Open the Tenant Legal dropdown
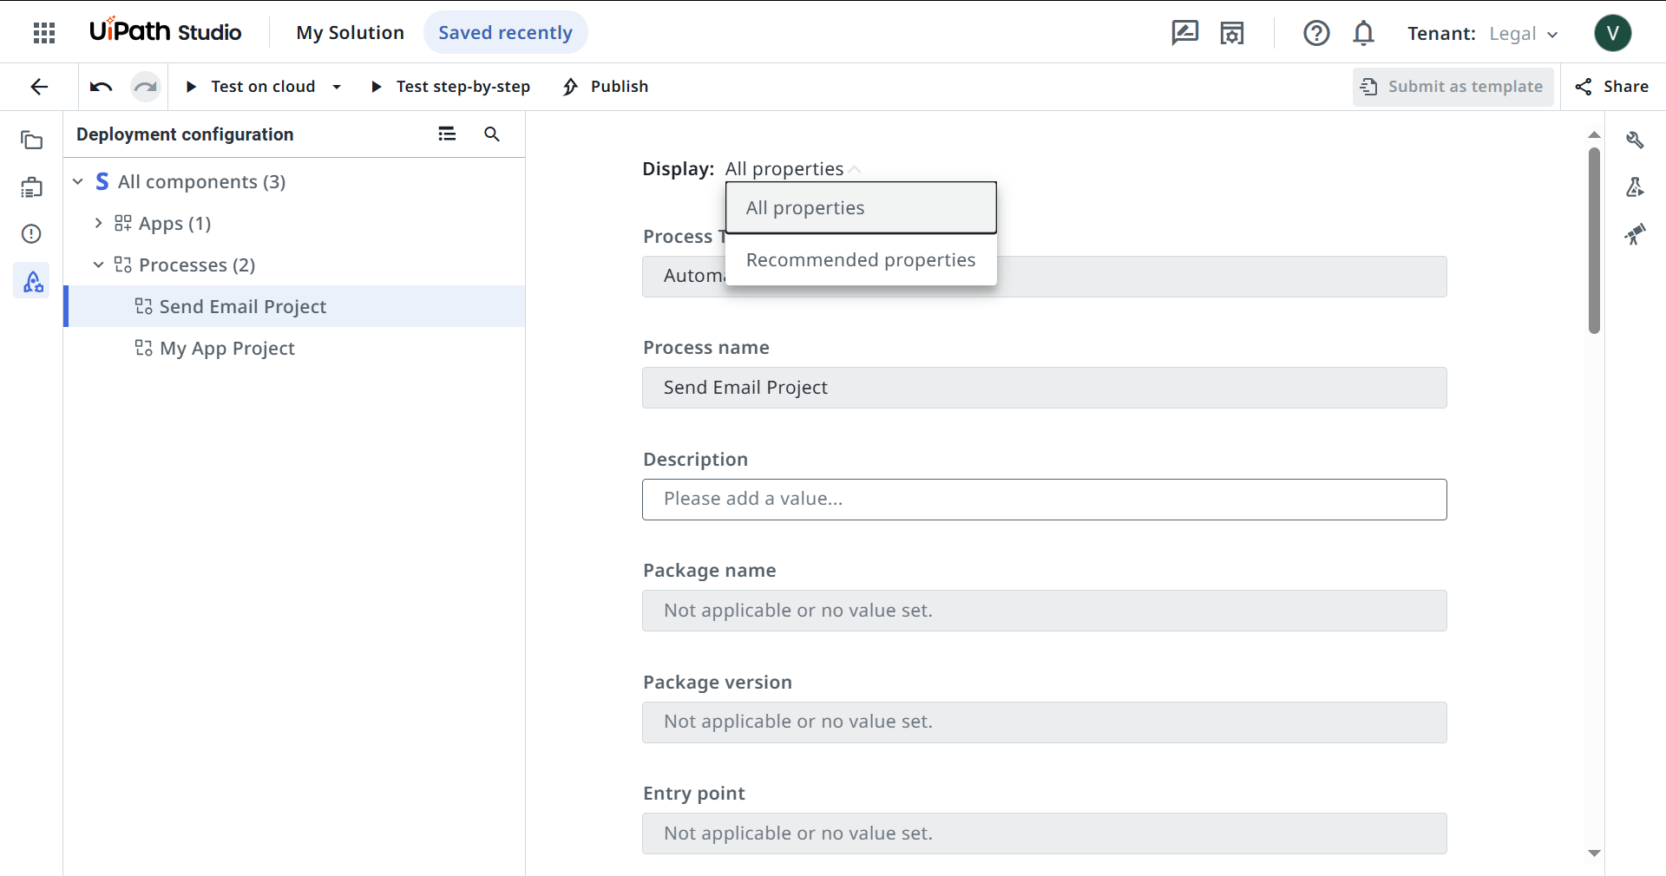 (1525, 34)
